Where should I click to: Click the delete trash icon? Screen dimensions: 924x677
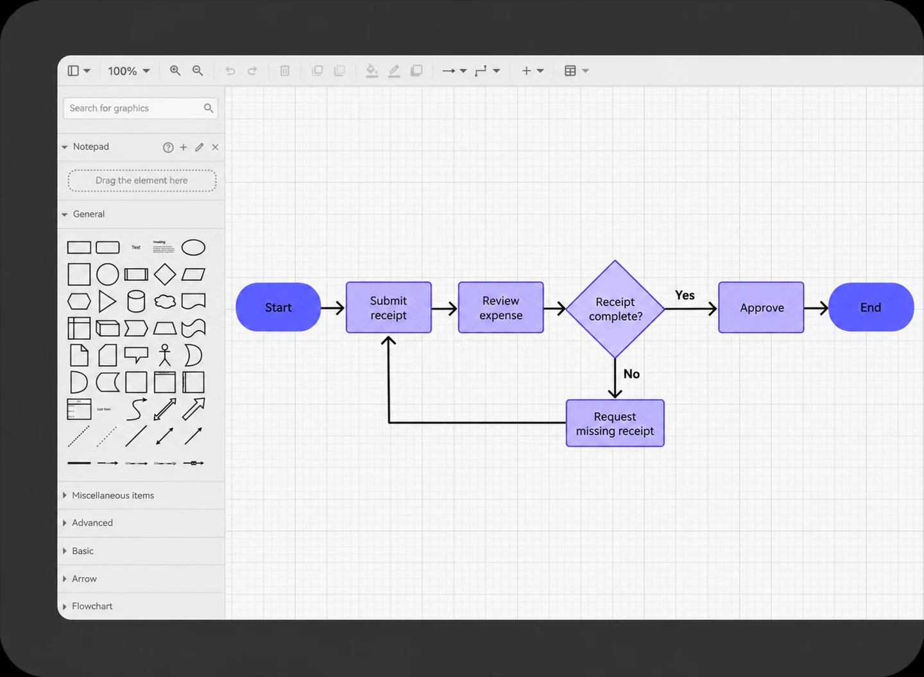tap(285, 71)
